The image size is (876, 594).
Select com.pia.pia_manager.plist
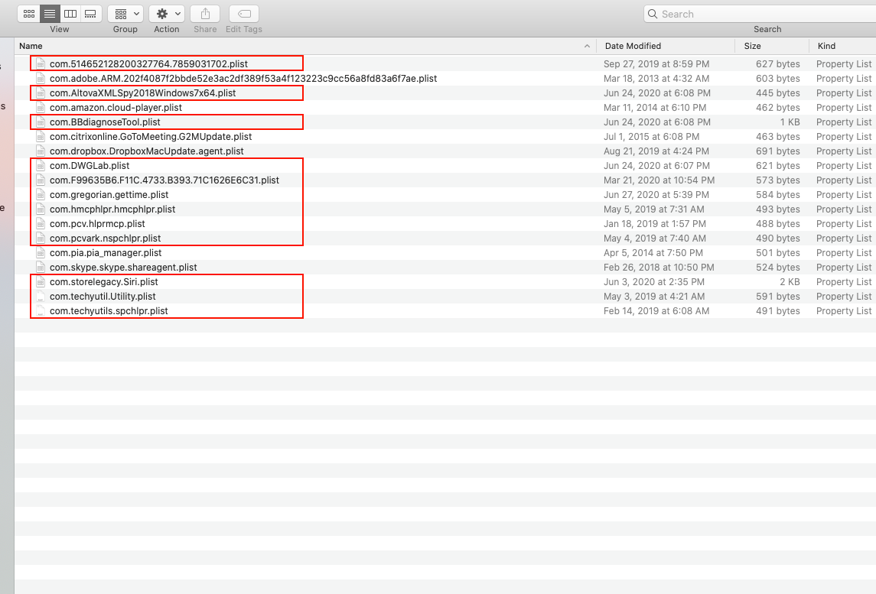[106, 252]
